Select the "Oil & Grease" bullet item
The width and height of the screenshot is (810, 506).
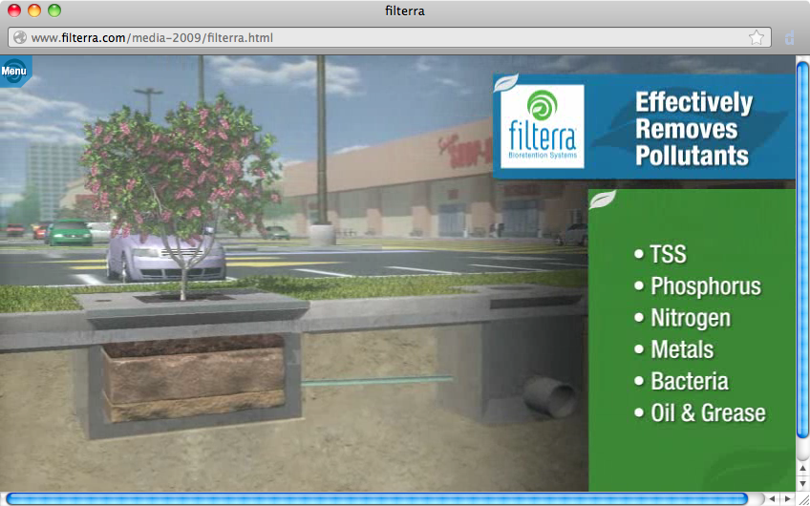coord(708,413)
